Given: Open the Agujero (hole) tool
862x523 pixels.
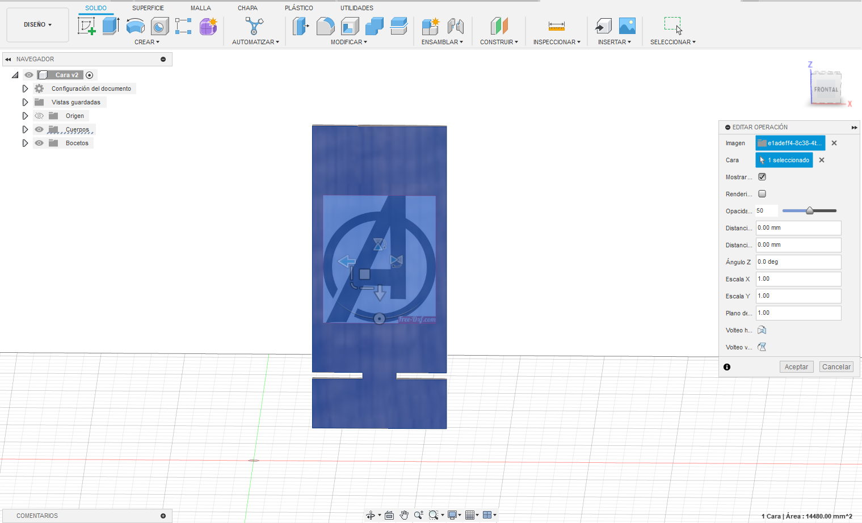Looking at the screenshot, I should tap(159, 26).
